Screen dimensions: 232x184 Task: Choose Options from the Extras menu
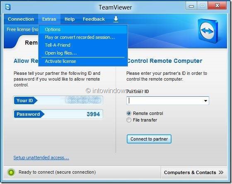click(x=83, y=29)
